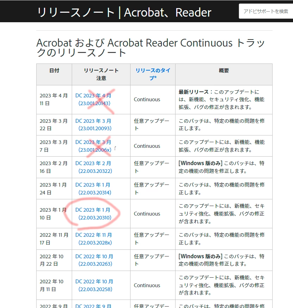The image size is (293, 308).
Task: Click the summary text in the 3 月 22 日 row
Action: 222,125
